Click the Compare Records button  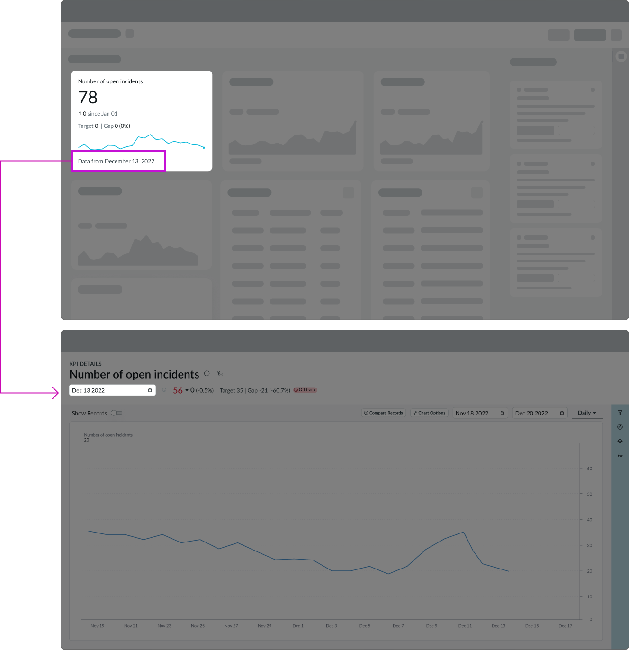pyautogui.click(x=384, y=413)
